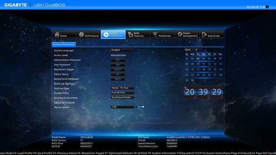Click the Resolution Toggle Switch button
276x155 pixels.
coord(118,69)
